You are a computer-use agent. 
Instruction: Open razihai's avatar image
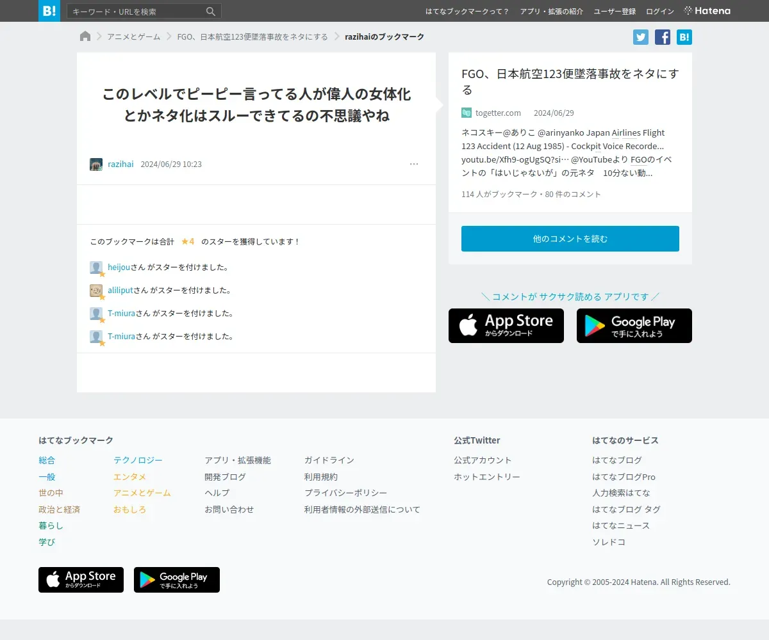(96, 164)
